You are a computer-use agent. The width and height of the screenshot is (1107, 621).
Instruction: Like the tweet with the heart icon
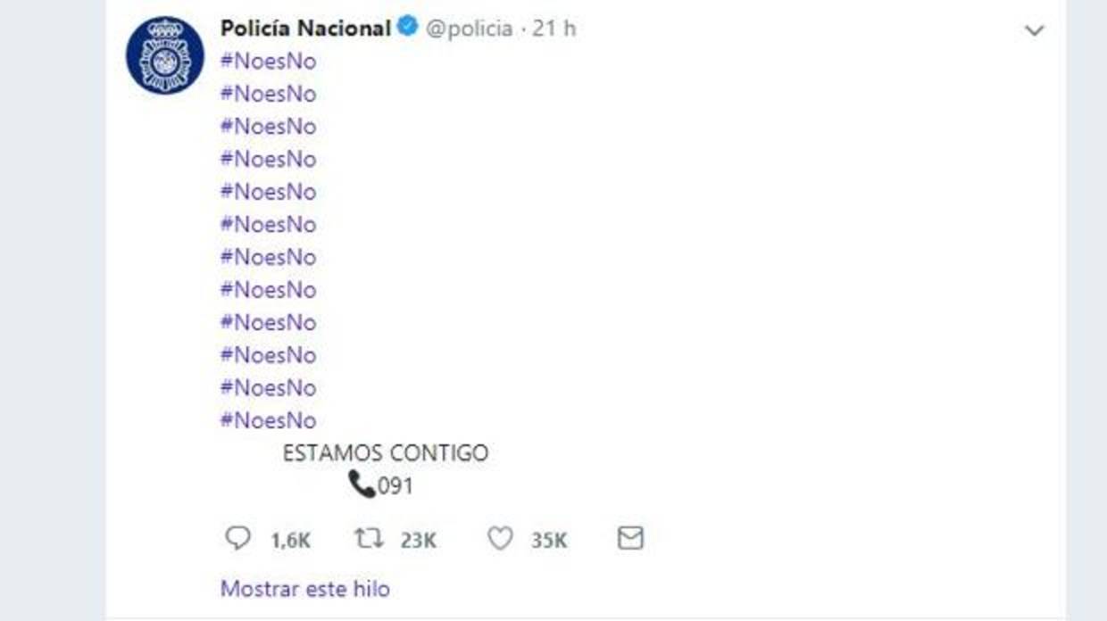500,539
